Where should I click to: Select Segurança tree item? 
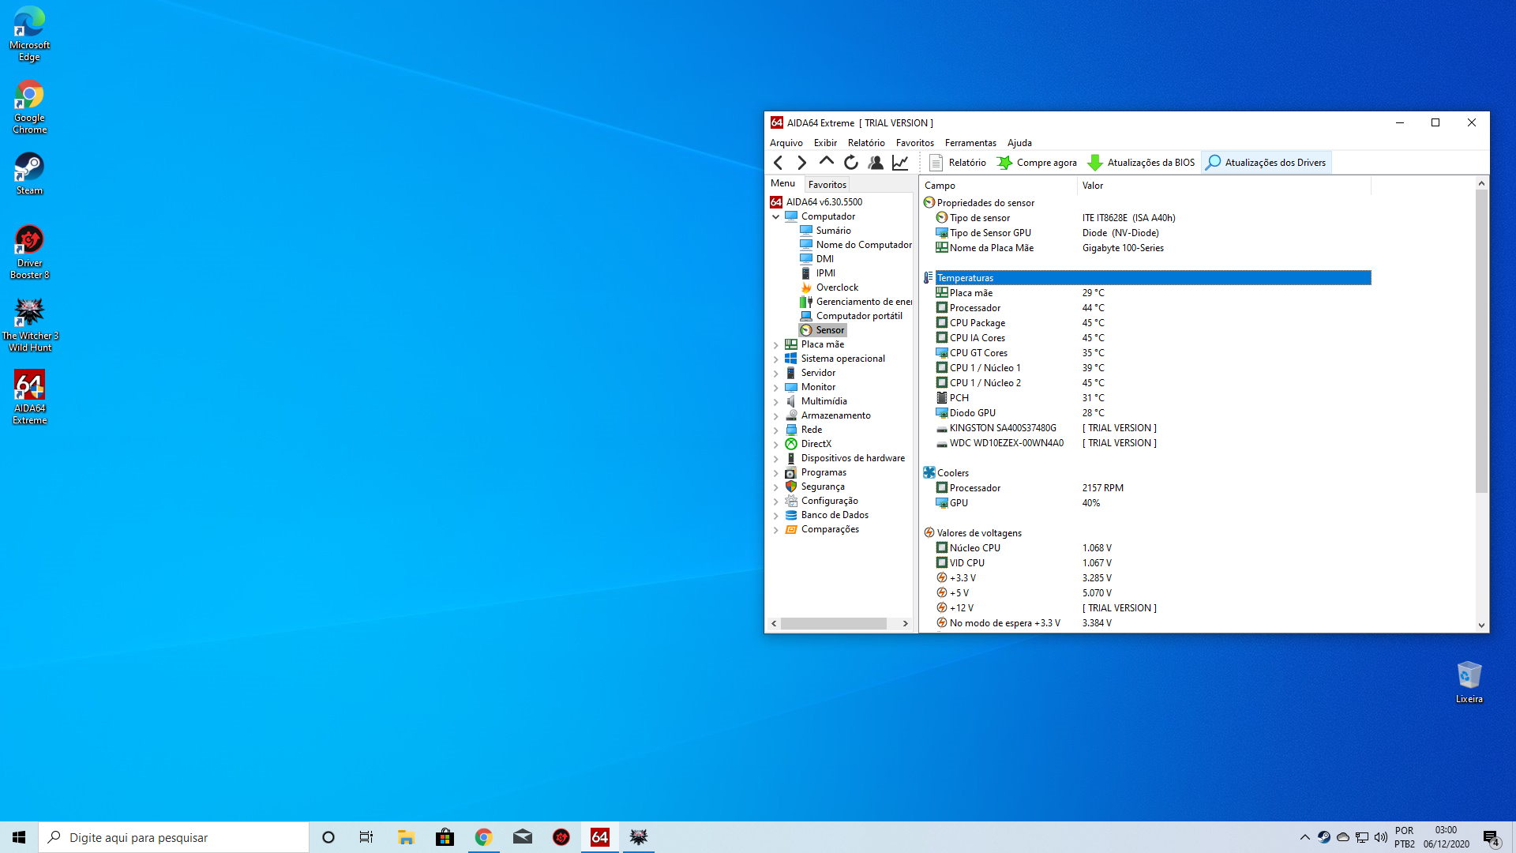point(823,487)
